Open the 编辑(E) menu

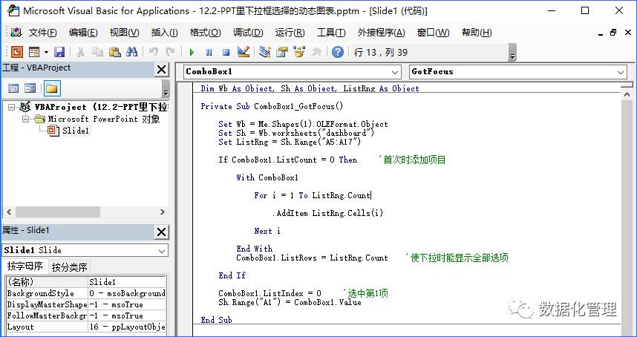pos(83,33)
